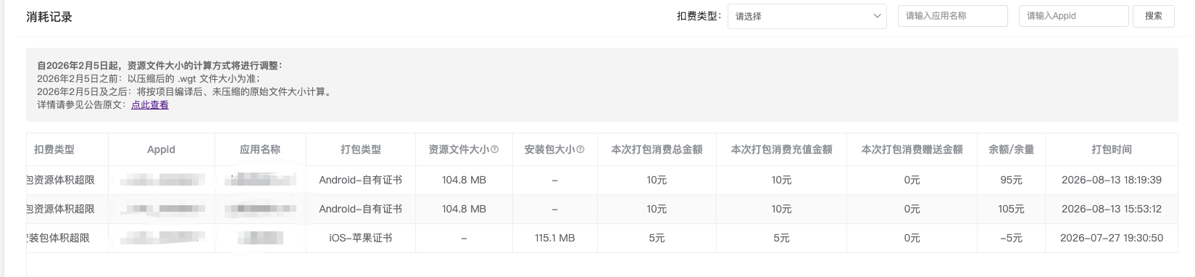Open the 点此查看 announcement link

[x=150, y=105]
